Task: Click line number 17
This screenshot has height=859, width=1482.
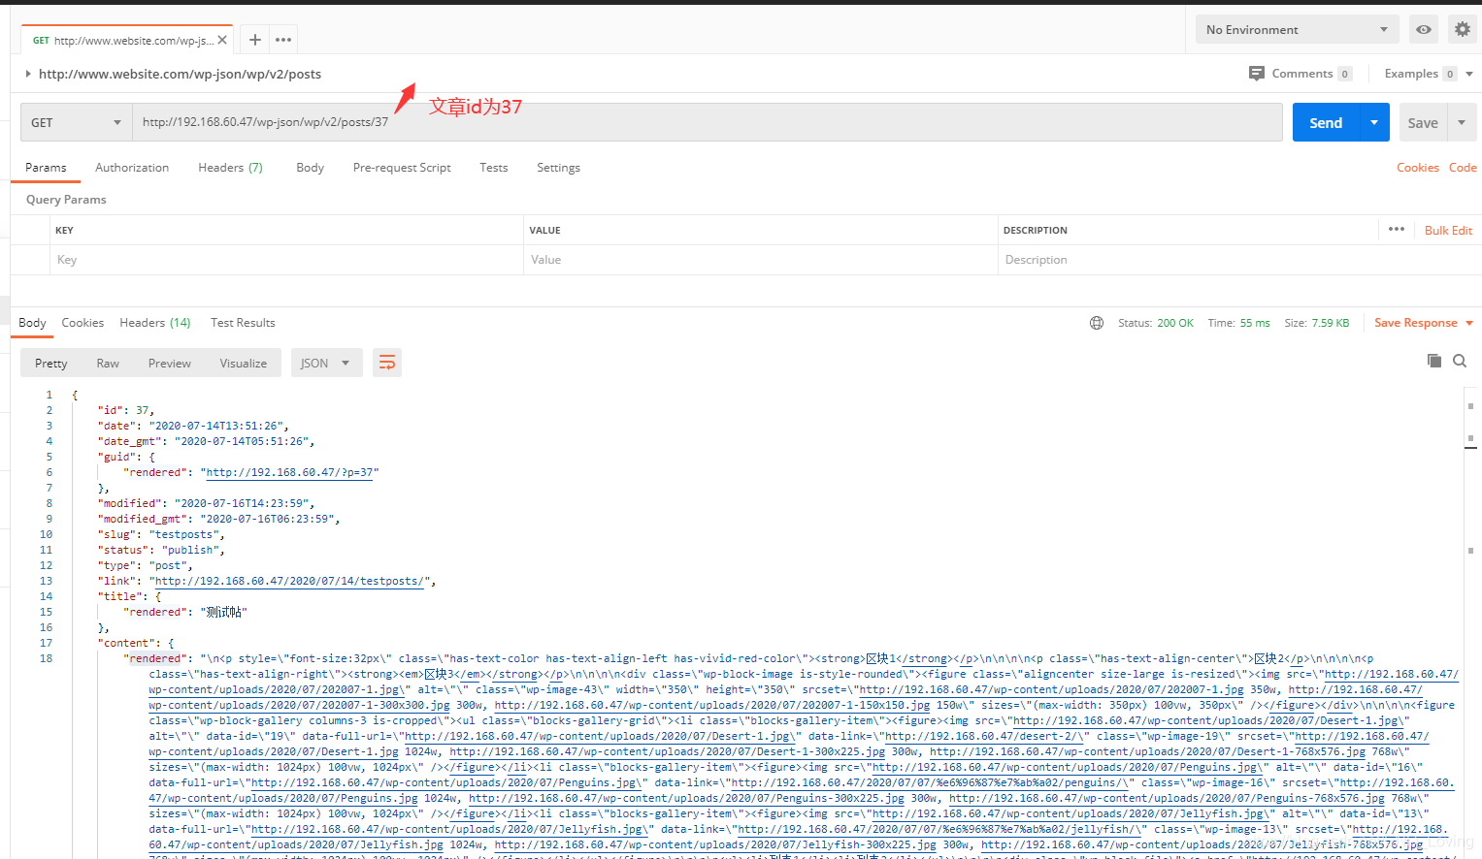Action: [46, 644]
